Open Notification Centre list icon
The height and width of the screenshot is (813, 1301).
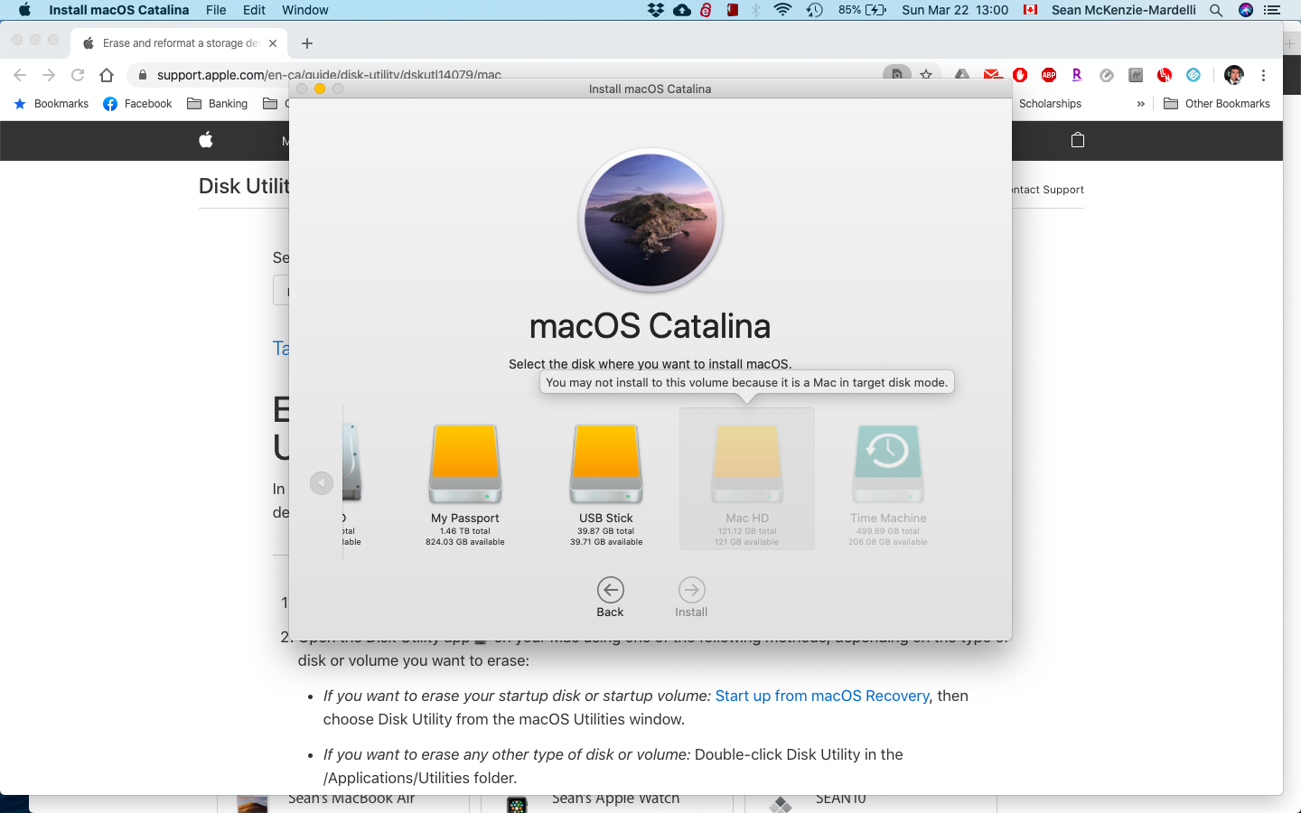click(x=1272, y=10)
